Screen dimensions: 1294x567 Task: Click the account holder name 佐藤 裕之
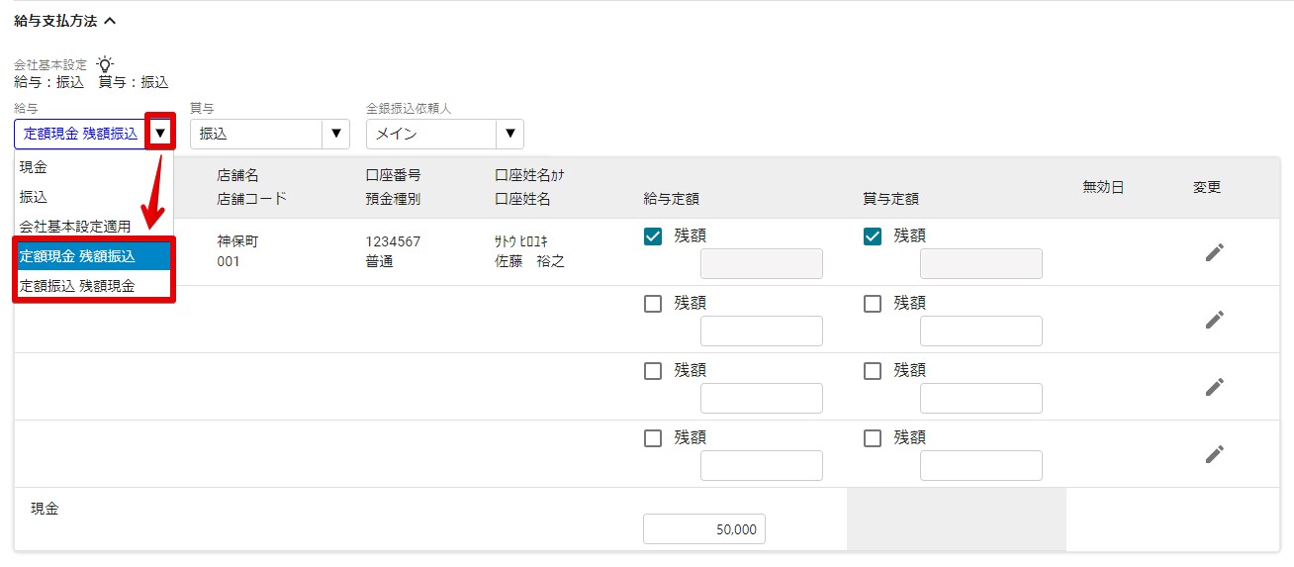click(529, 262)
